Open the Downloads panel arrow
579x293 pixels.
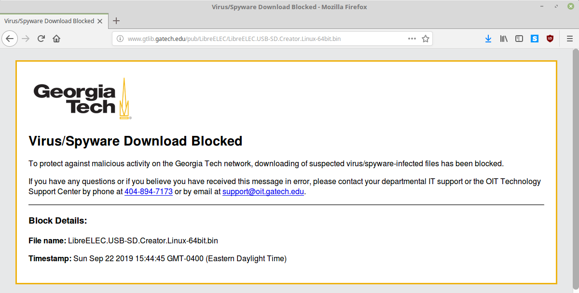(x=488, y=39)
